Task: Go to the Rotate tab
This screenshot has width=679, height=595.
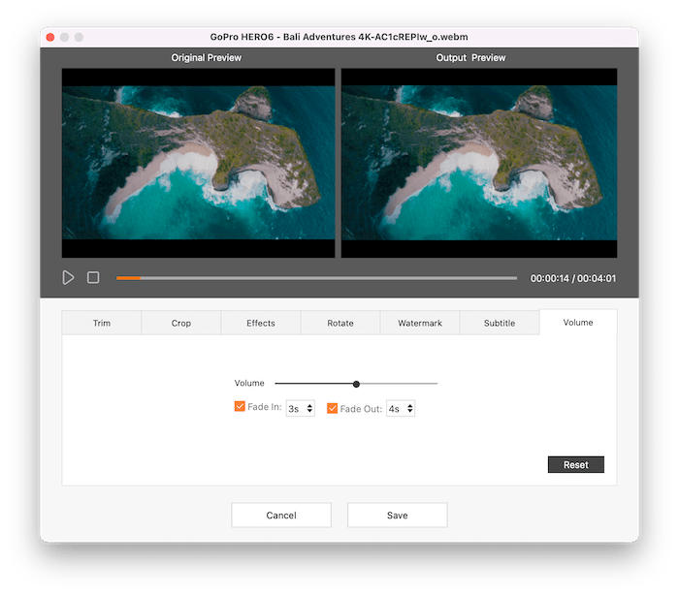Action: pos(340,323)
